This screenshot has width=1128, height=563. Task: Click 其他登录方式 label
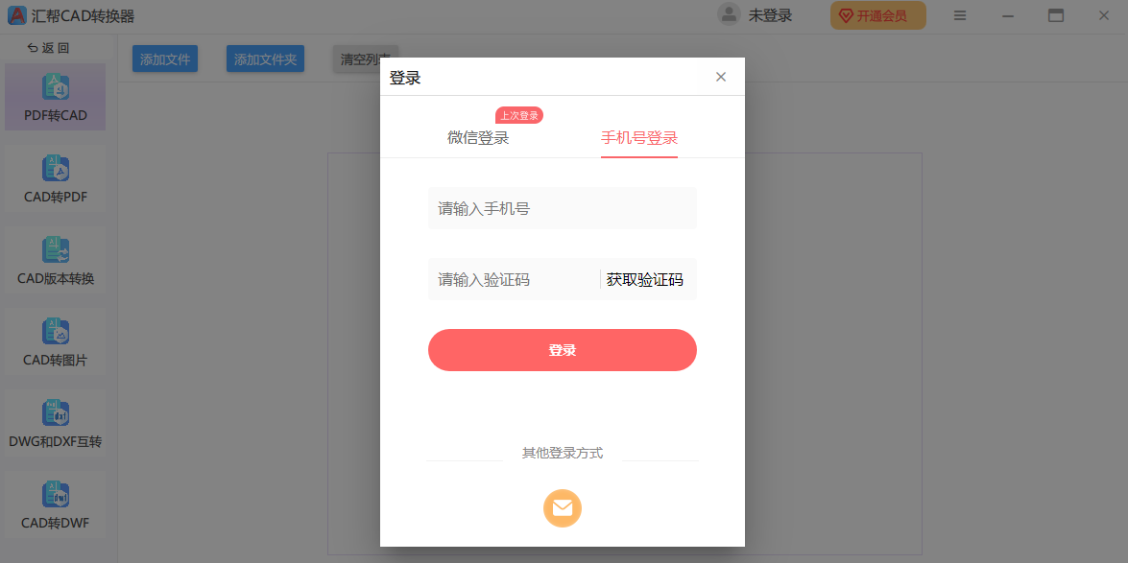(563, 453)
